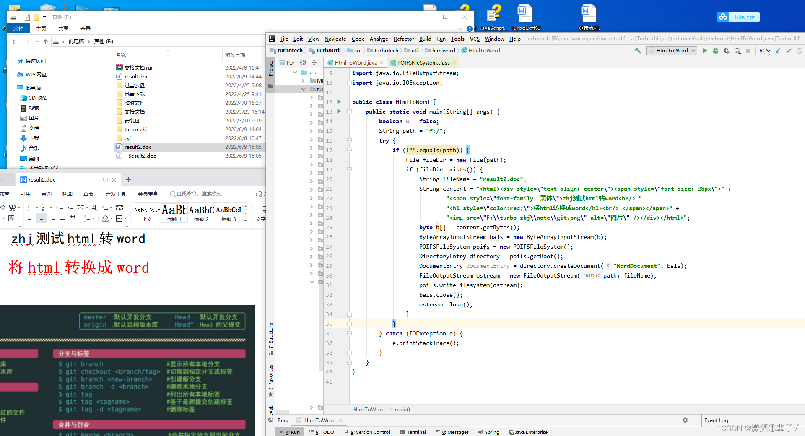Image resolution: width=805 pixels, height=436 pixels.
Task: Open VCS history clock icon
Action: [800, 51]
